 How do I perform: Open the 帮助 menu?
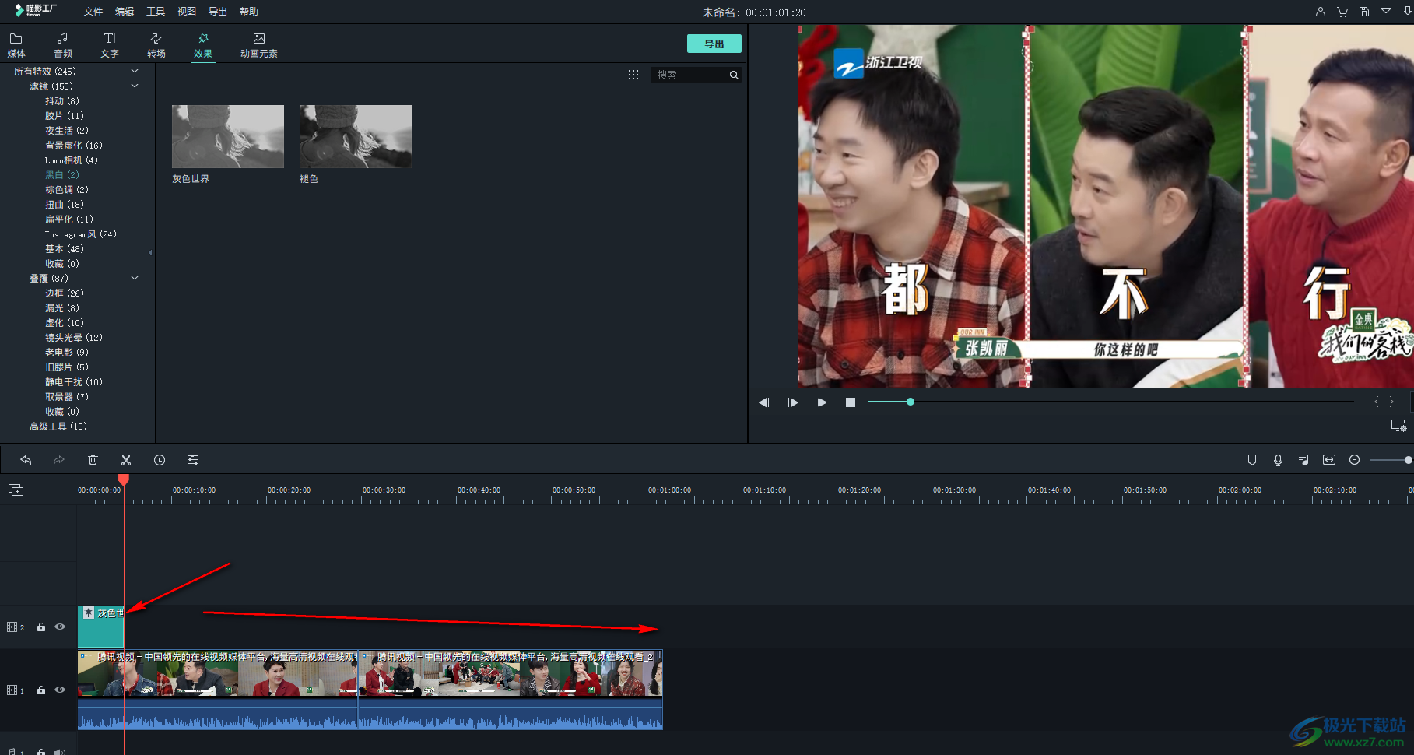249,12
